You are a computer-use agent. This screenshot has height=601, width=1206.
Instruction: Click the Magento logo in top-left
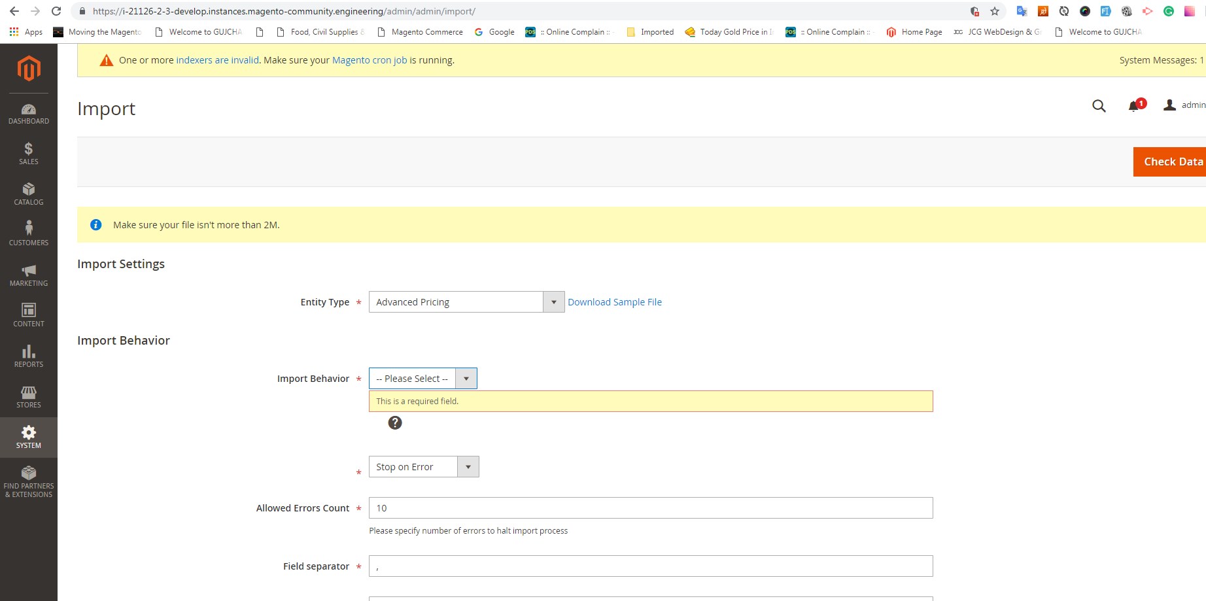tap(27, 68)
